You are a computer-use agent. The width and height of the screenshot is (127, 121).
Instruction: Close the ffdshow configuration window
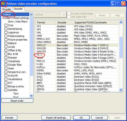[x=123, y=4]
